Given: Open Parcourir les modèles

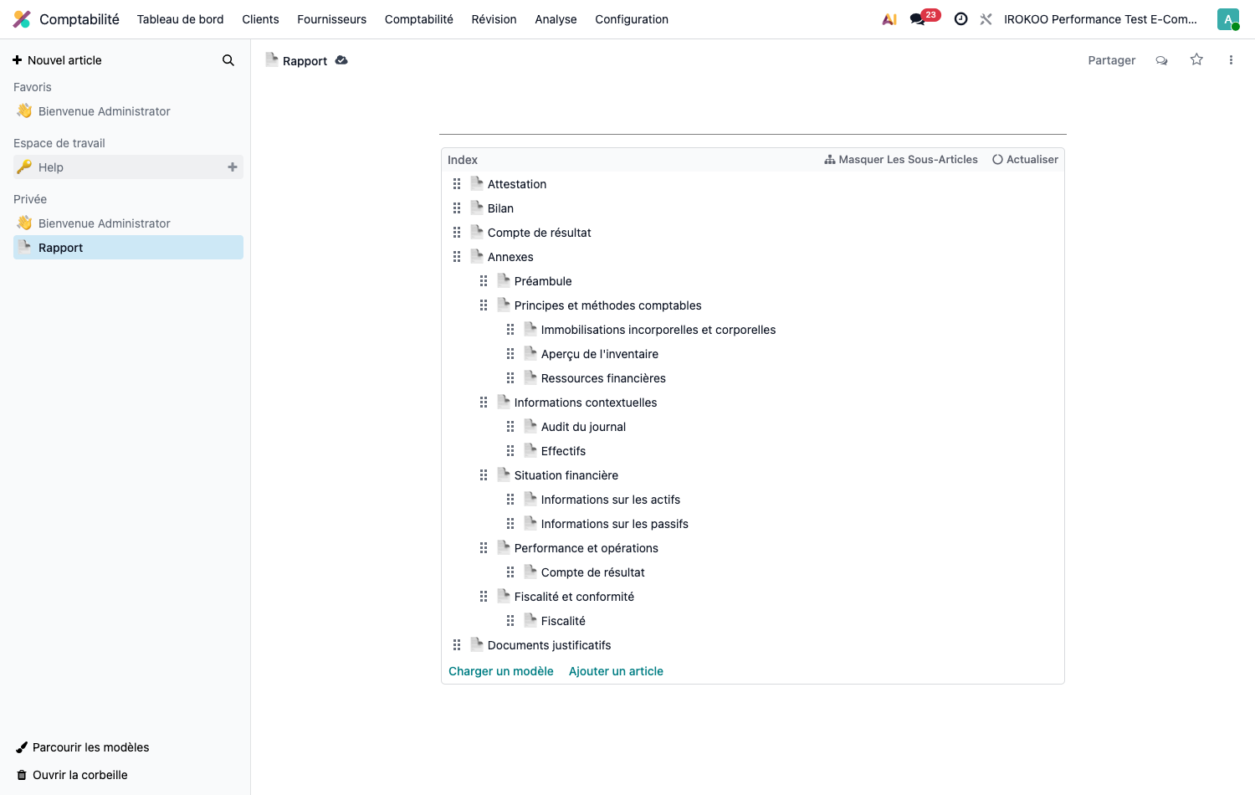Looking at the screenshot, I should 83,747.
